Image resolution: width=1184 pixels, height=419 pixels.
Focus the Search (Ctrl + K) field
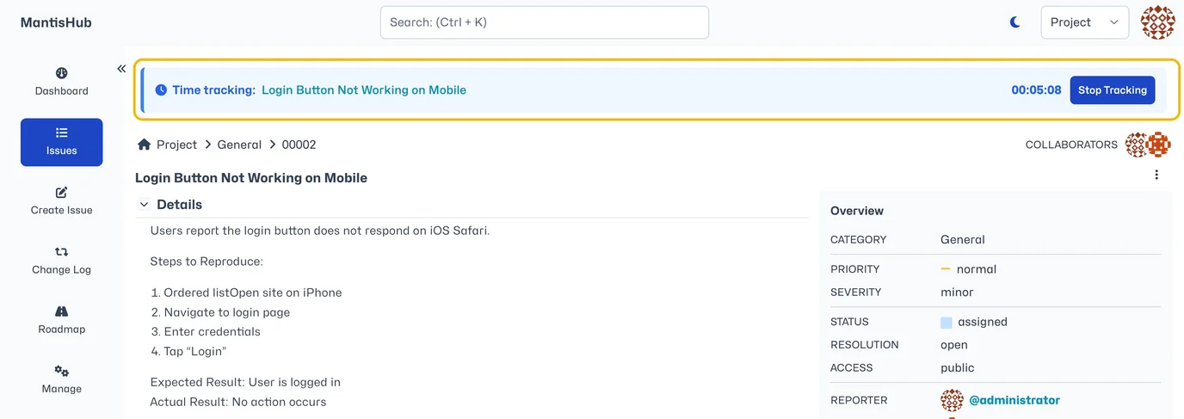pyautogui.click(x=545, y=22)
